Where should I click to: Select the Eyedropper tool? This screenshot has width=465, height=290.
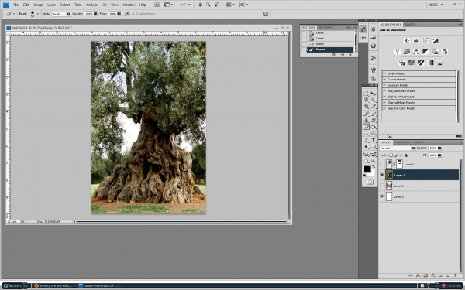[x=374, y=107]
